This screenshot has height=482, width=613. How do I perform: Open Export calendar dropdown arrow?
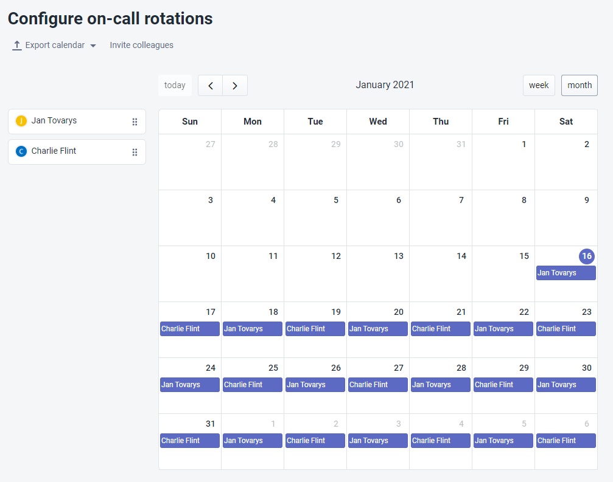(x=93, y=46)
